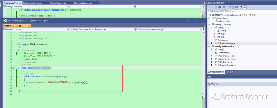
Task: Open the dropdown arrow beside the pending changes filter
Action: (227, 7)
